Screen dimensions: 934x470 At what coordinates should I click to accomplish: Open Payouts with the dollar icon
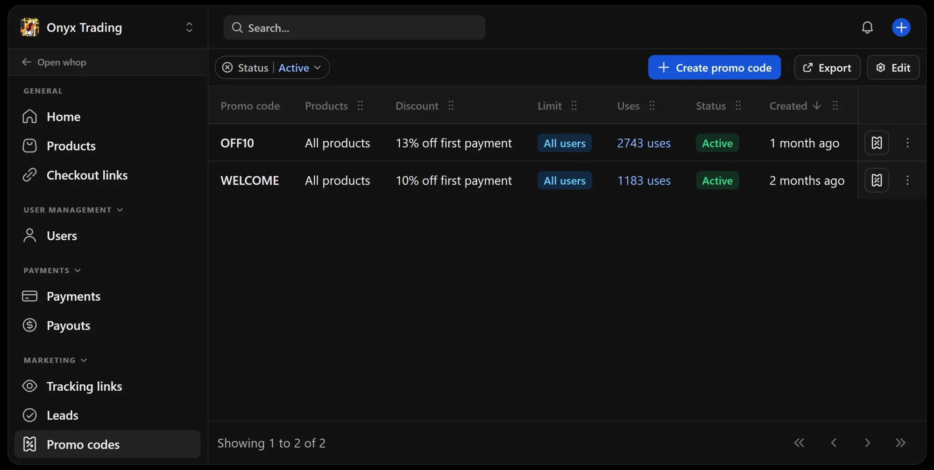68,325
